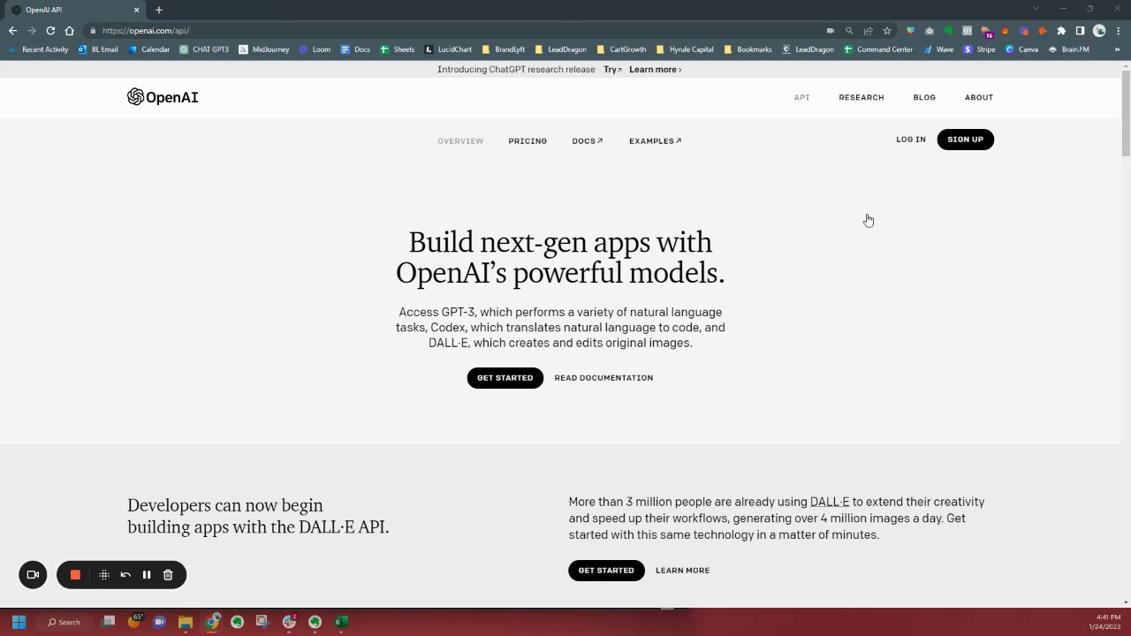Open a new tab with plus button
This screenshot has width=1131, height=636.
[159, 10]
